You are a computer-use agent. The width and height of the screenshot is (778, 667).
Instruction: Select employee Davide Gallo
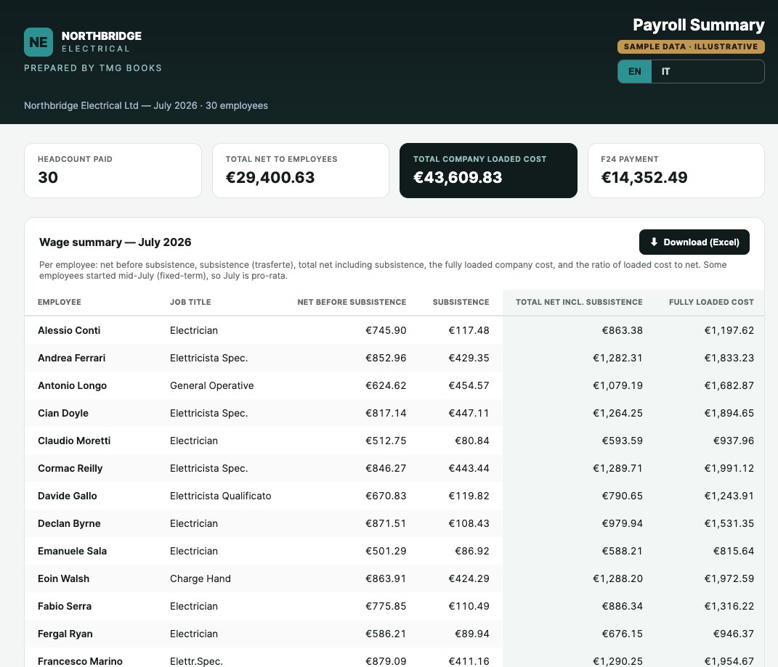pos(67,496)
